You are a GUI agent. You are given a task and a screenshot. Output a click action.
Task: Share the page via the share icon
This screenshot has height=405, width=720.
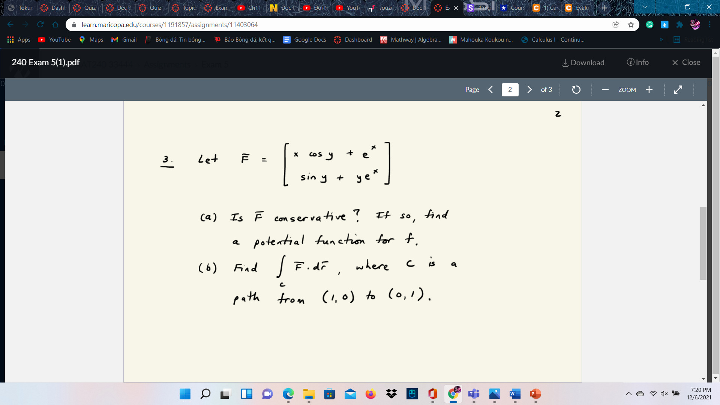tap(616, 24)
